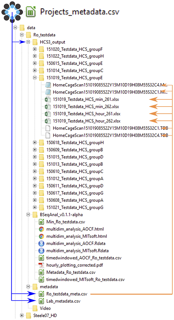Click blank file icon of HomeCageScan C4.TBB

click(x=48, y=135)
